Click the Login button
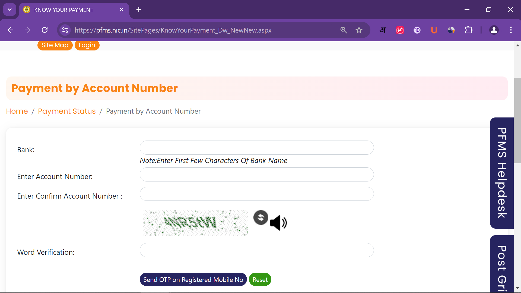 point(87,45)
